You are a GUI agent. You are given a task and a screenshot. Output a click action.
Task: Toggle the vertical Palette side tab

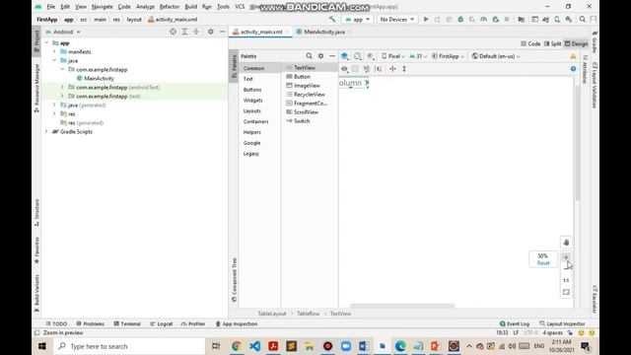[234, 66]
